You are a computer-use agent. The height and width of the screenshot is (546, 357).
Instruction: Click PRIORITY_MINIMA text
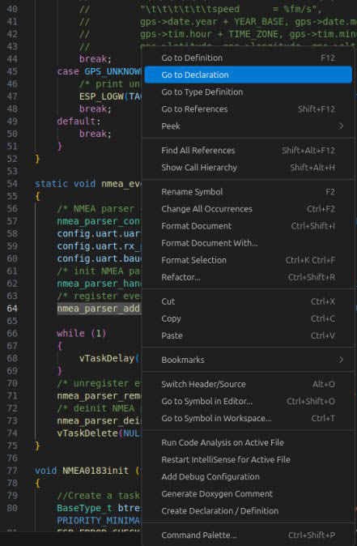point(99,521)
